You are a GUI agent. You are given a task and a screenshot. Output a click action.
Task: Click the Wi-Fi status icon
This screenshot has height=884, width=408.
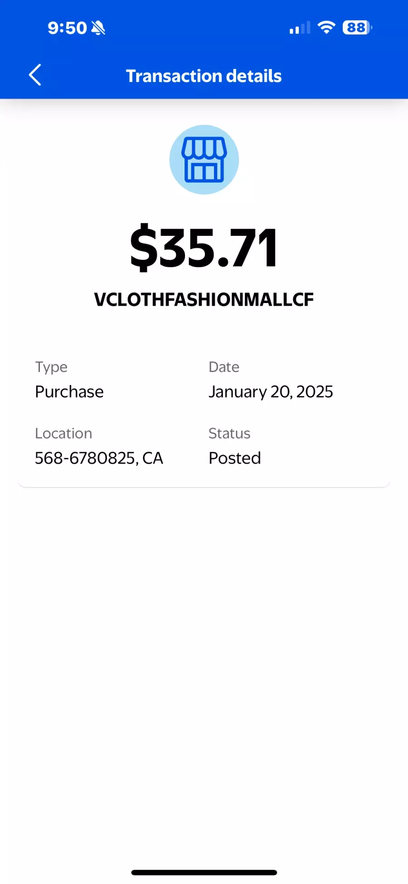pyautogui.click(x=326, y=28)
